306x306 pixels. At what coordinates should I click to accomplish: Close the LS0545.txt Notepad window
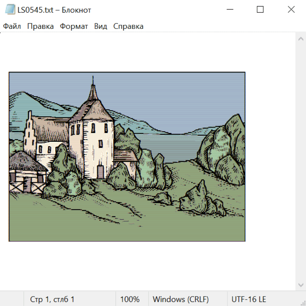291,10
